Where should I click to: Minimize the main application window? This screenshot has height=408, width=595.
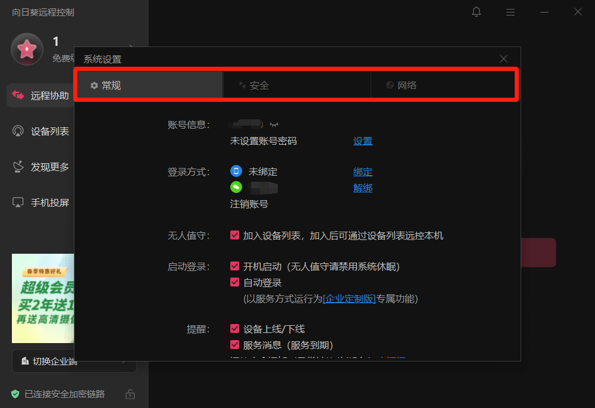(x=544, y=12)
